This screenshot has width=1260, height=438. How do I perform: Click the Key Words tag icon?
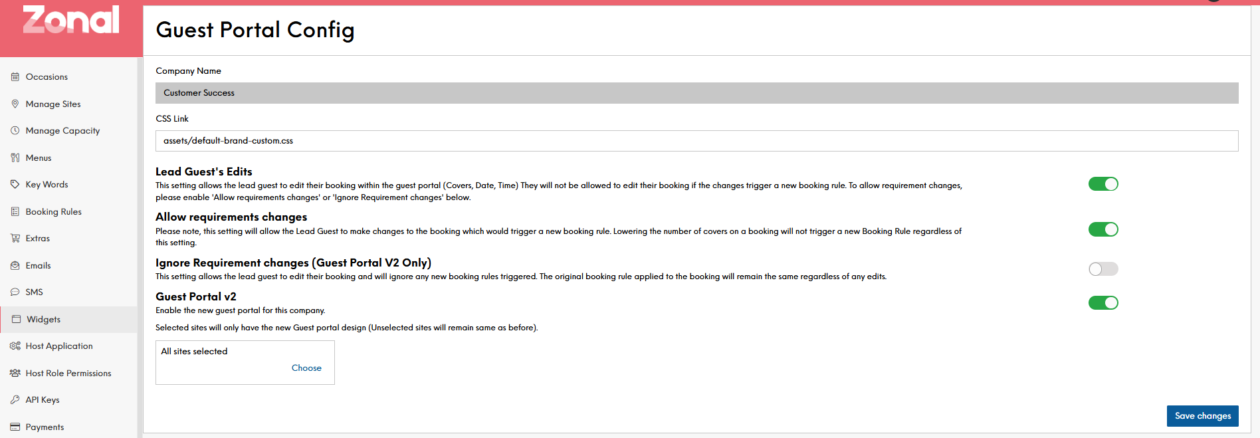tap(15, 185)
